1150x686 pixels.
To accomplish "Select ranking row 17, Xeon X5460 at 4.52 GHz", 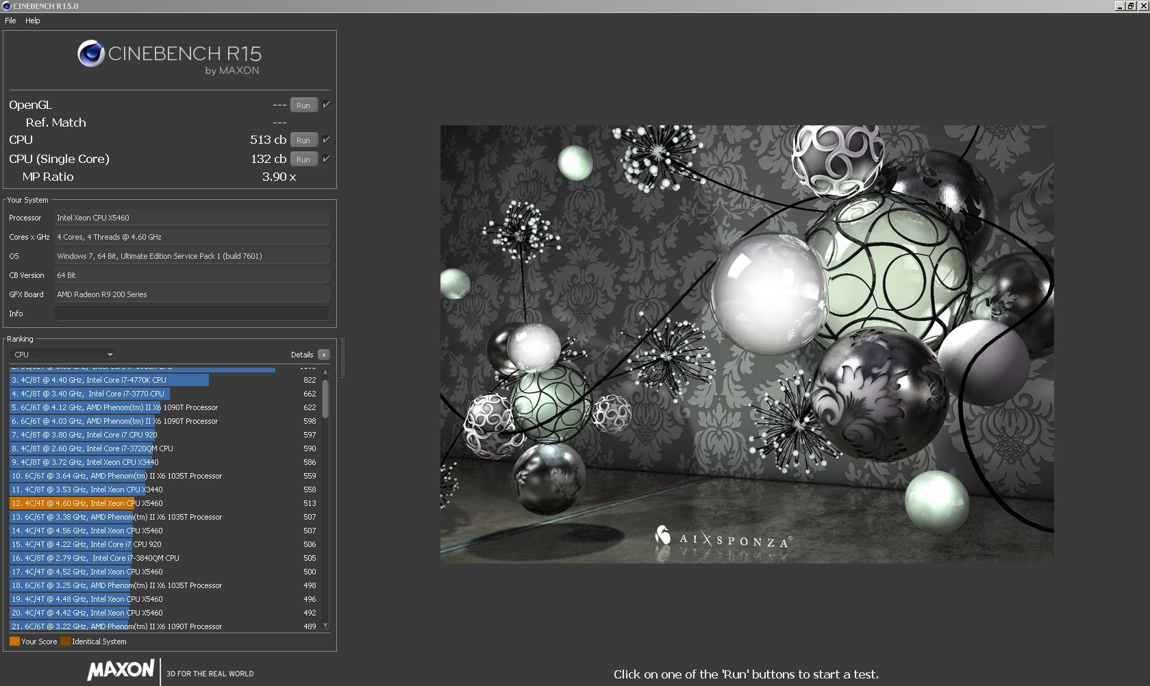I will (164, 572).
